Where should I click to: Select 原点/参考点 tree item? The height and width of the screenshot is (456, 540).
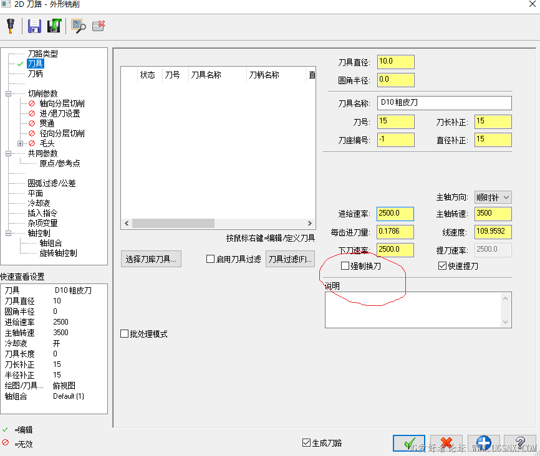60,163
